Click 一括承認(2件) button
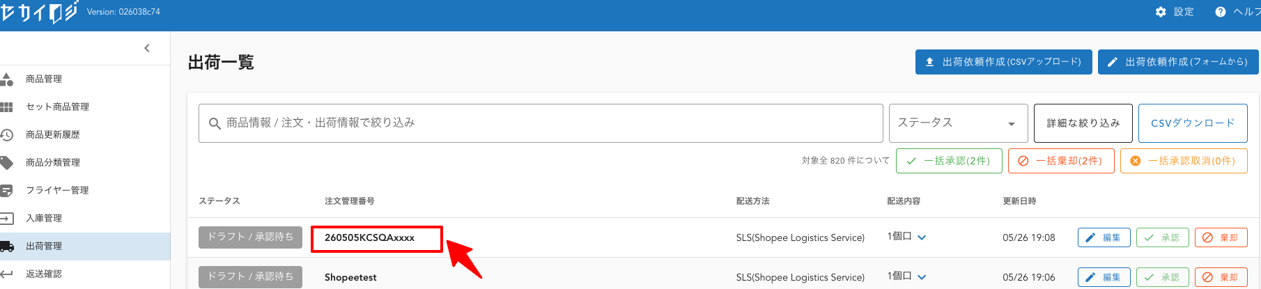The height and width of the screenshot is (289, 1261). 949,161
